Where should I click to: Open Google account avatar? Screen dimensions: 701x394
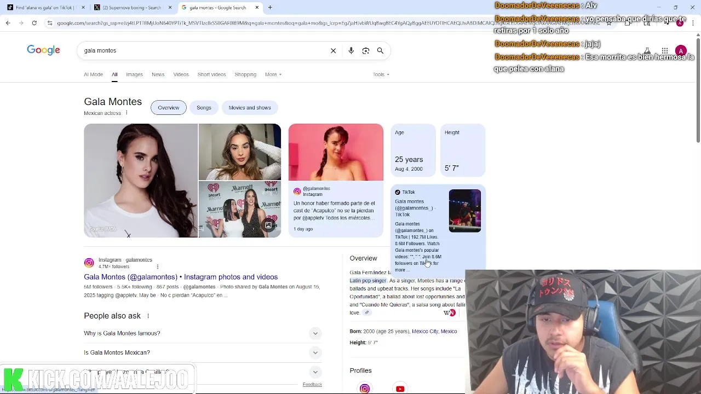click(x=681, y=51)
